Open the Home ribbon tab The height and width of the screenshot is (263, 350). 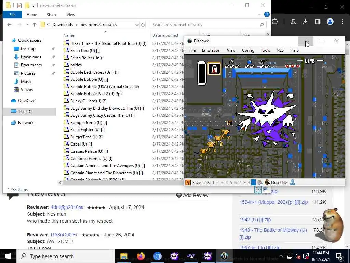[32, 15]
